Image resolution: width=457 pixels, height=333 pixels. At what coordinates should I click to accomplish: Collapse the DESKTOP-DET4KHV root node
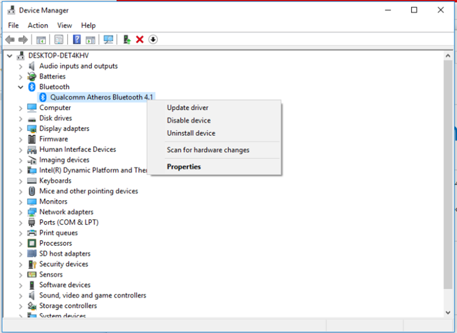pyautogui.click(x=10, y=55)
